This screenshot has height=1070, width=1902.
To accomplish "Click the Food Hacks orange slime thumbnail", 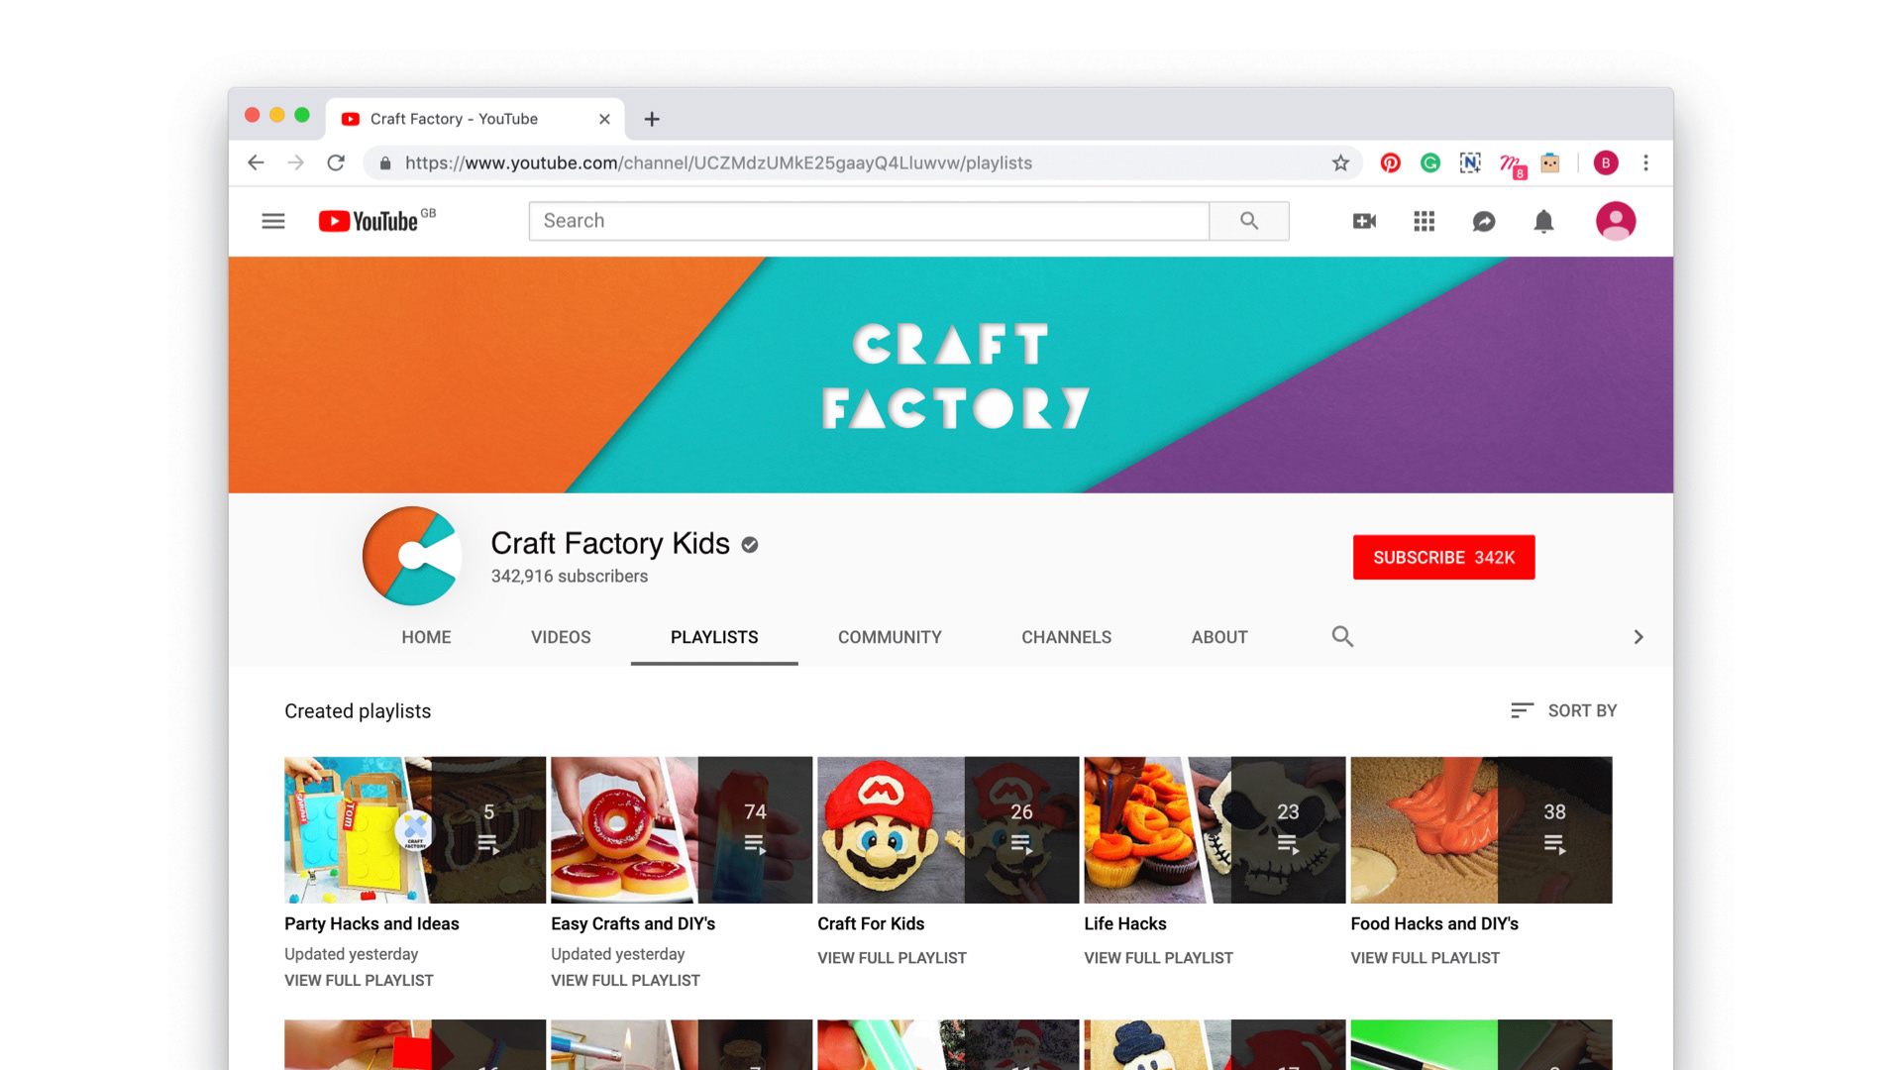I will (x=1481, y=830).
